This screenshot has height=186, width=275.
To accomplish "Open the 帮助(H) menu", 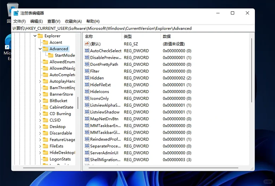I will click(93, 22).
